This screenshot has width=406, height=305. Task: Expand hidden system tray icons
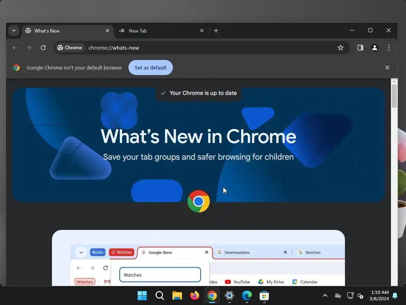tap(325, 295)
